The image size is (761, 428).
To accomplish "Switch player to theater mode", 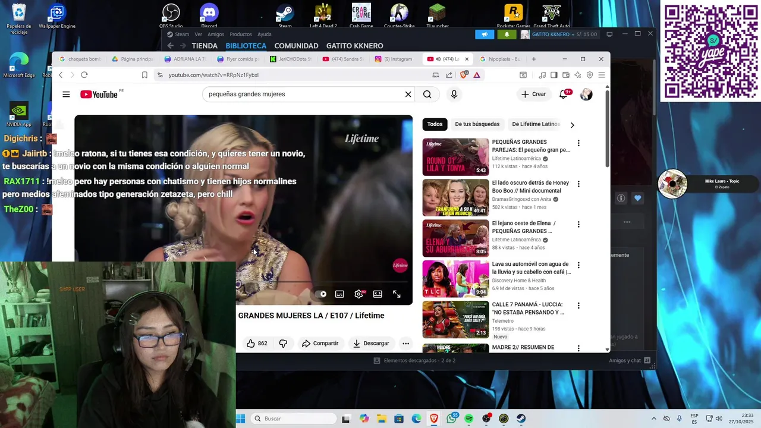I will (378, 294).
